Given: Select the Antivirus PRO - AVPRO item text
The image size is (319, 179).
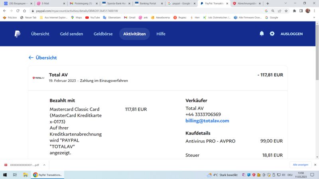Looking at the screenshot, I should (211, 141).
